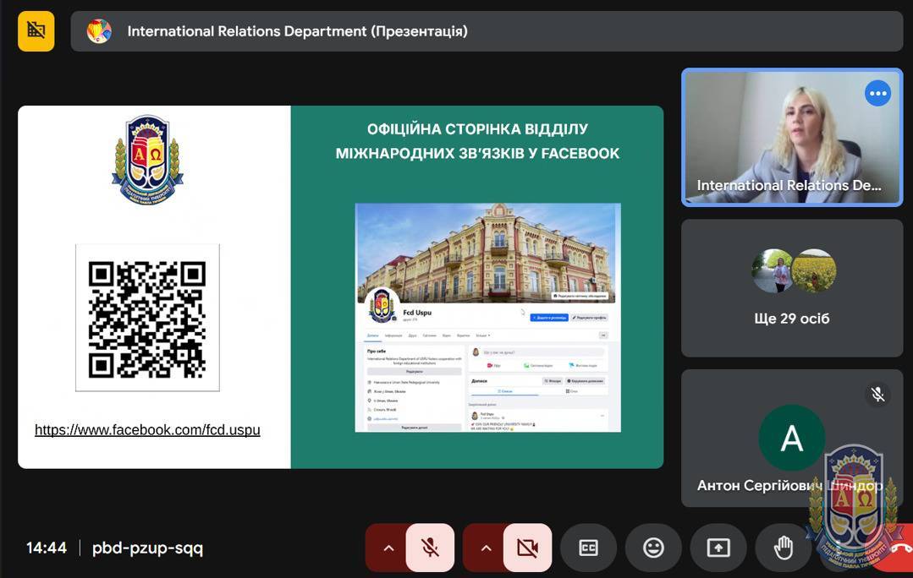Unmute the microphone in the bottom bar
The height and width of the screenshot is (578, 913).
[x=430, y=548]
